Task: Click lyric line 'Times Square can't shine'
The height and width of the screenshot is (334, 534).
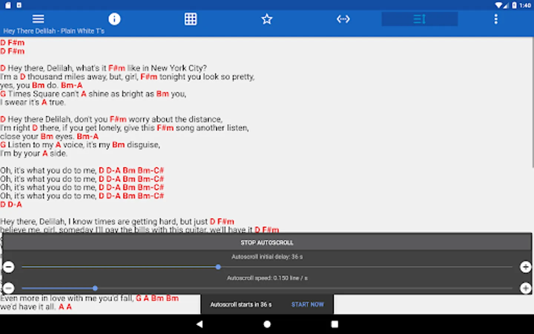Action: [x=93, y=94]
